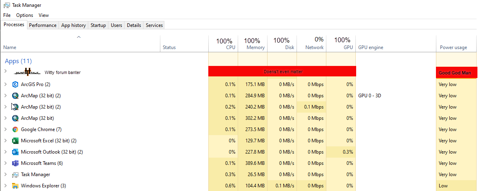Image resolution: width=500 pixels, height=191 pixels.
Task: Click the 0.1 Mbps network value
Action: pyautogui.click(x=314, y=107)
